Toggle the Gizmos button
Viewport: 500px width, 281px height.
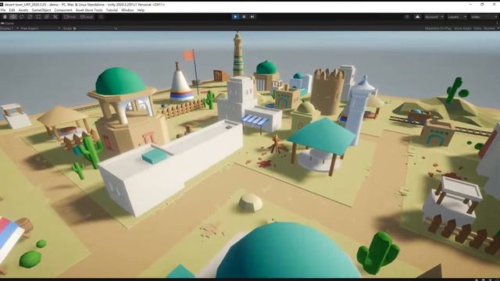pyautogui.click(x=489, y=28)
